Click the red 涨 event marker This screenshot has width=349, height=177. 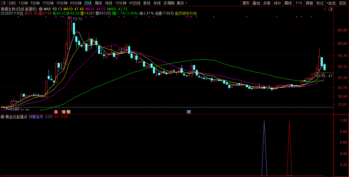click(x=56, y=112)
